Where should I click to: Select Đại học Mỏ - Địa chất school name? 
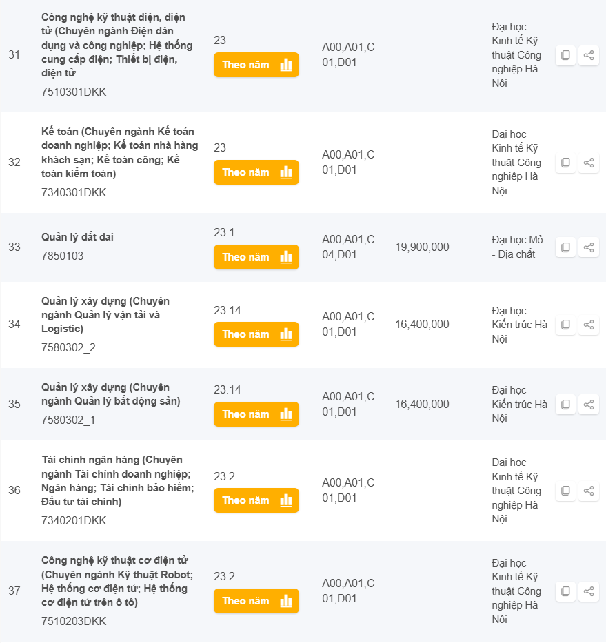pos(517,247)
